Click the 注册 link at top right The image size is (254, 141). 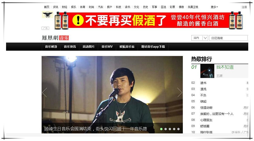tap(244, 7)
